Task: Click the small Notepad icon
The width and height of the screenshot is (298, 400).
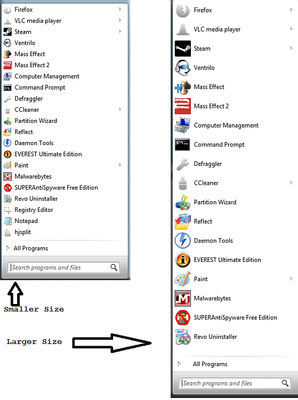Action: pos(7,221)
